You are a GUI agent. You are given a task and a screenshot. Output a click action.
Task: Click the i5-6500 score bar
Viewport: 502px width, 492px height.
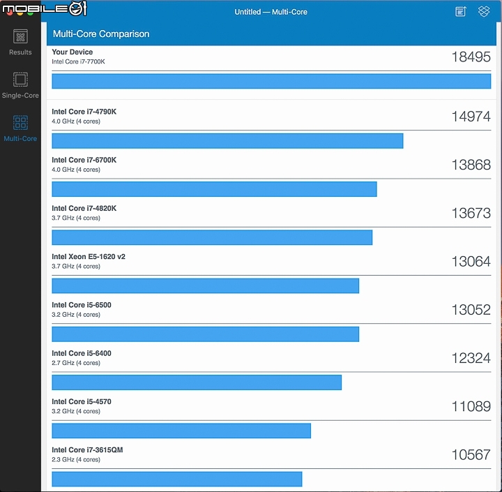coord(205,334)
